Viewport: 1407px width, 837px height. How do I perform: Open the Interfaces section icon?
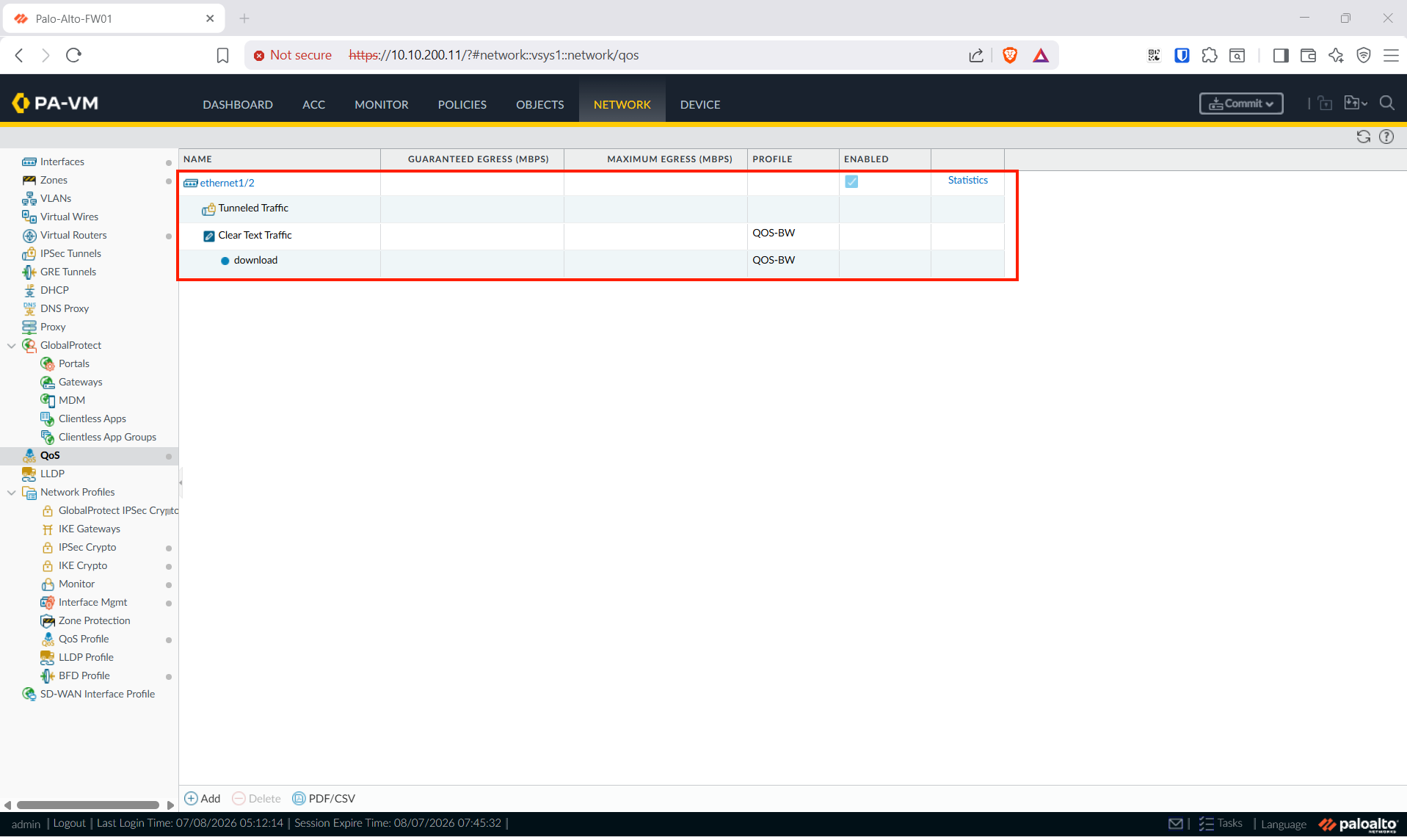click(x=29, y=162)
